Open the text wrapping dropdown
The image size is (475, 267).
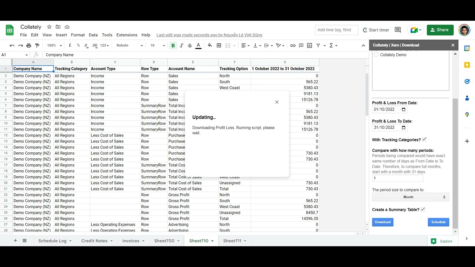(269, 45)
